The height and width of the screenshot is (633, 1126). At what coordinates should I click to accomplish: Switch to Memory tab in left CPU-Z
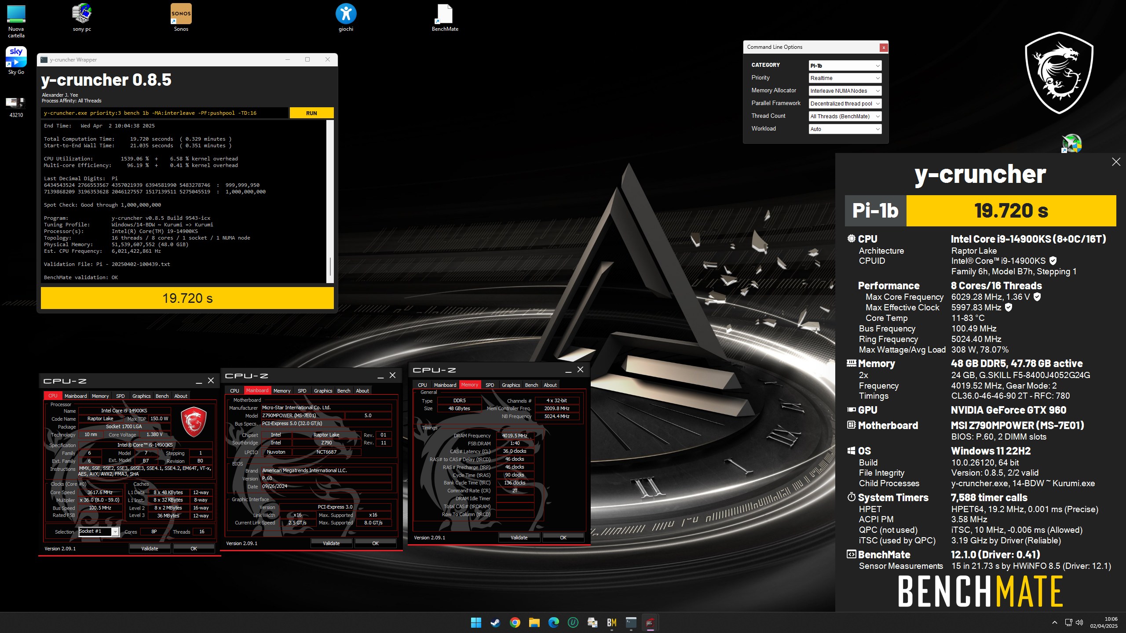[x=100, y=396]
